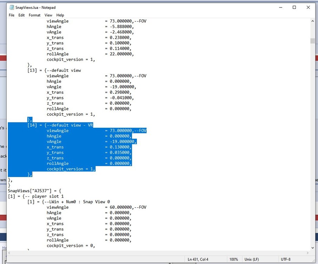Image resolution: width=318 pixels, height=264 pixels.
Task: Click the '[1] = {-- player slot 1' line
Action: pos(36,196)
